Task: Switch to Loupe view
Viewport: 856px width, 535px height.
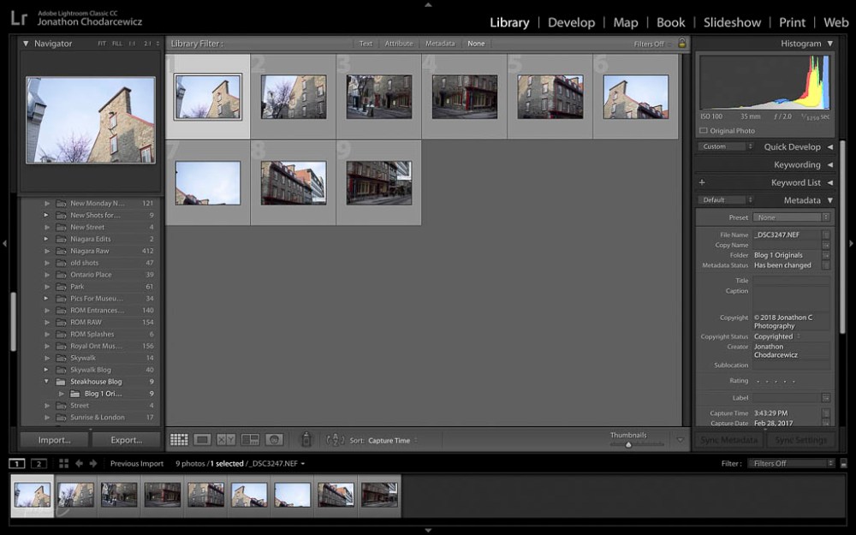Action: [204, 439]
